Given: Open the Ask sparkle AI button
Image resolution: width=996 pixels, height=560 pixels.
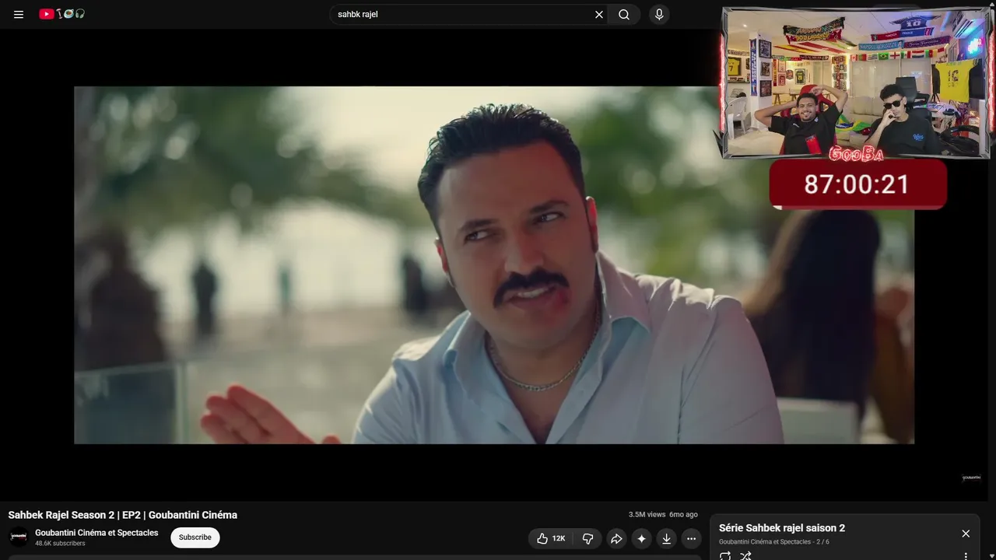Looking at the screenshot, I should [641, 538].
